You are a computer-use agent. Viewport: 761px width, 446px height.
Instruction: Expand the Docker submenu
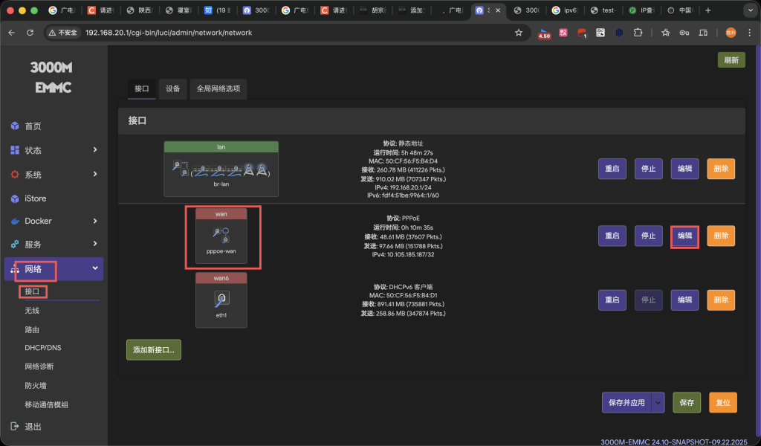pos(95,222)
